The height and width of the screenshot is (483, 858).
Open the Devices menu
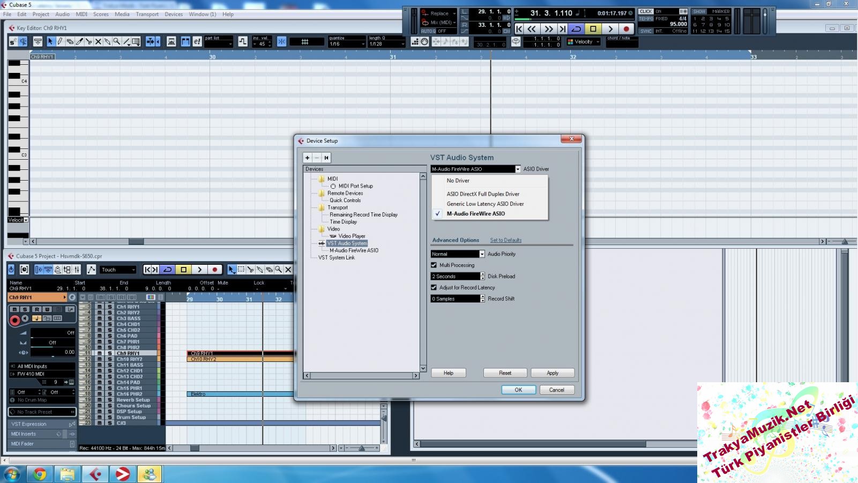pos(173,14)
